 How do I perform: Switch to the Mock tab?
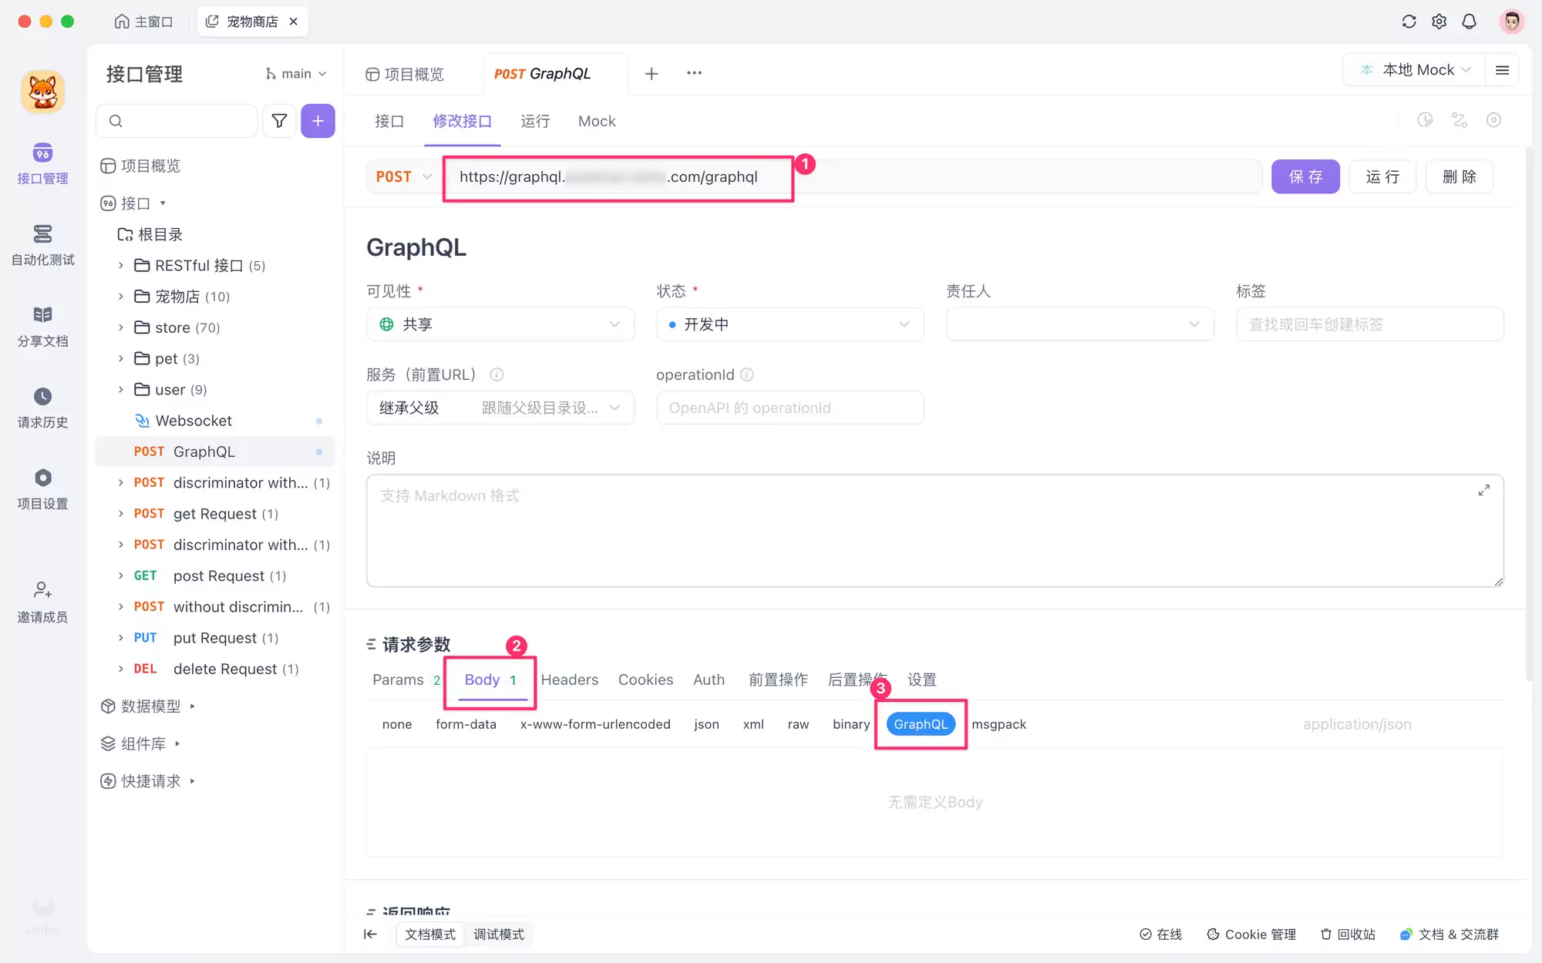tap(597, 121)
